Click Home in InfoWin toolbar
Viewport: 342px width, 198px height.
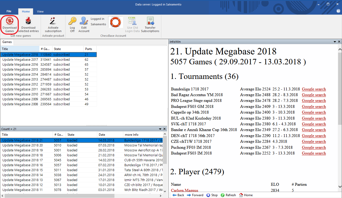246,195
